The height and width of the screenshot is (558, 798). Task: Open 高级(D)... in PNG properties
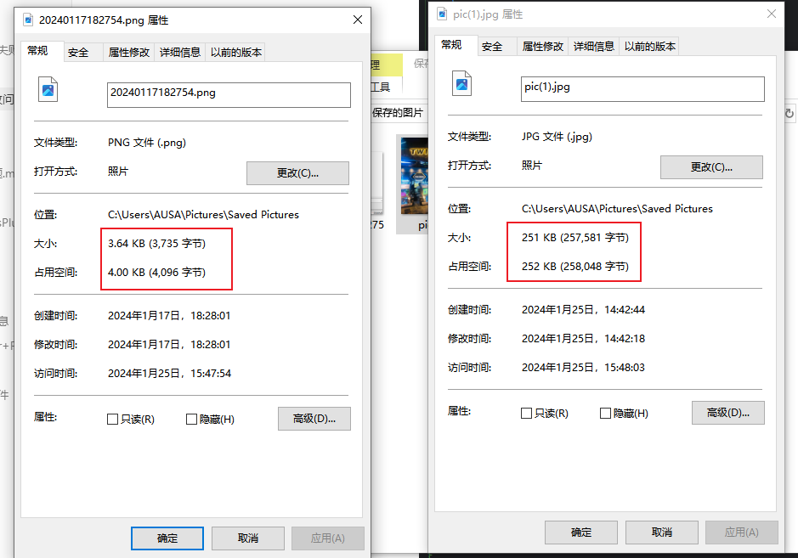(x=314, y=419)
